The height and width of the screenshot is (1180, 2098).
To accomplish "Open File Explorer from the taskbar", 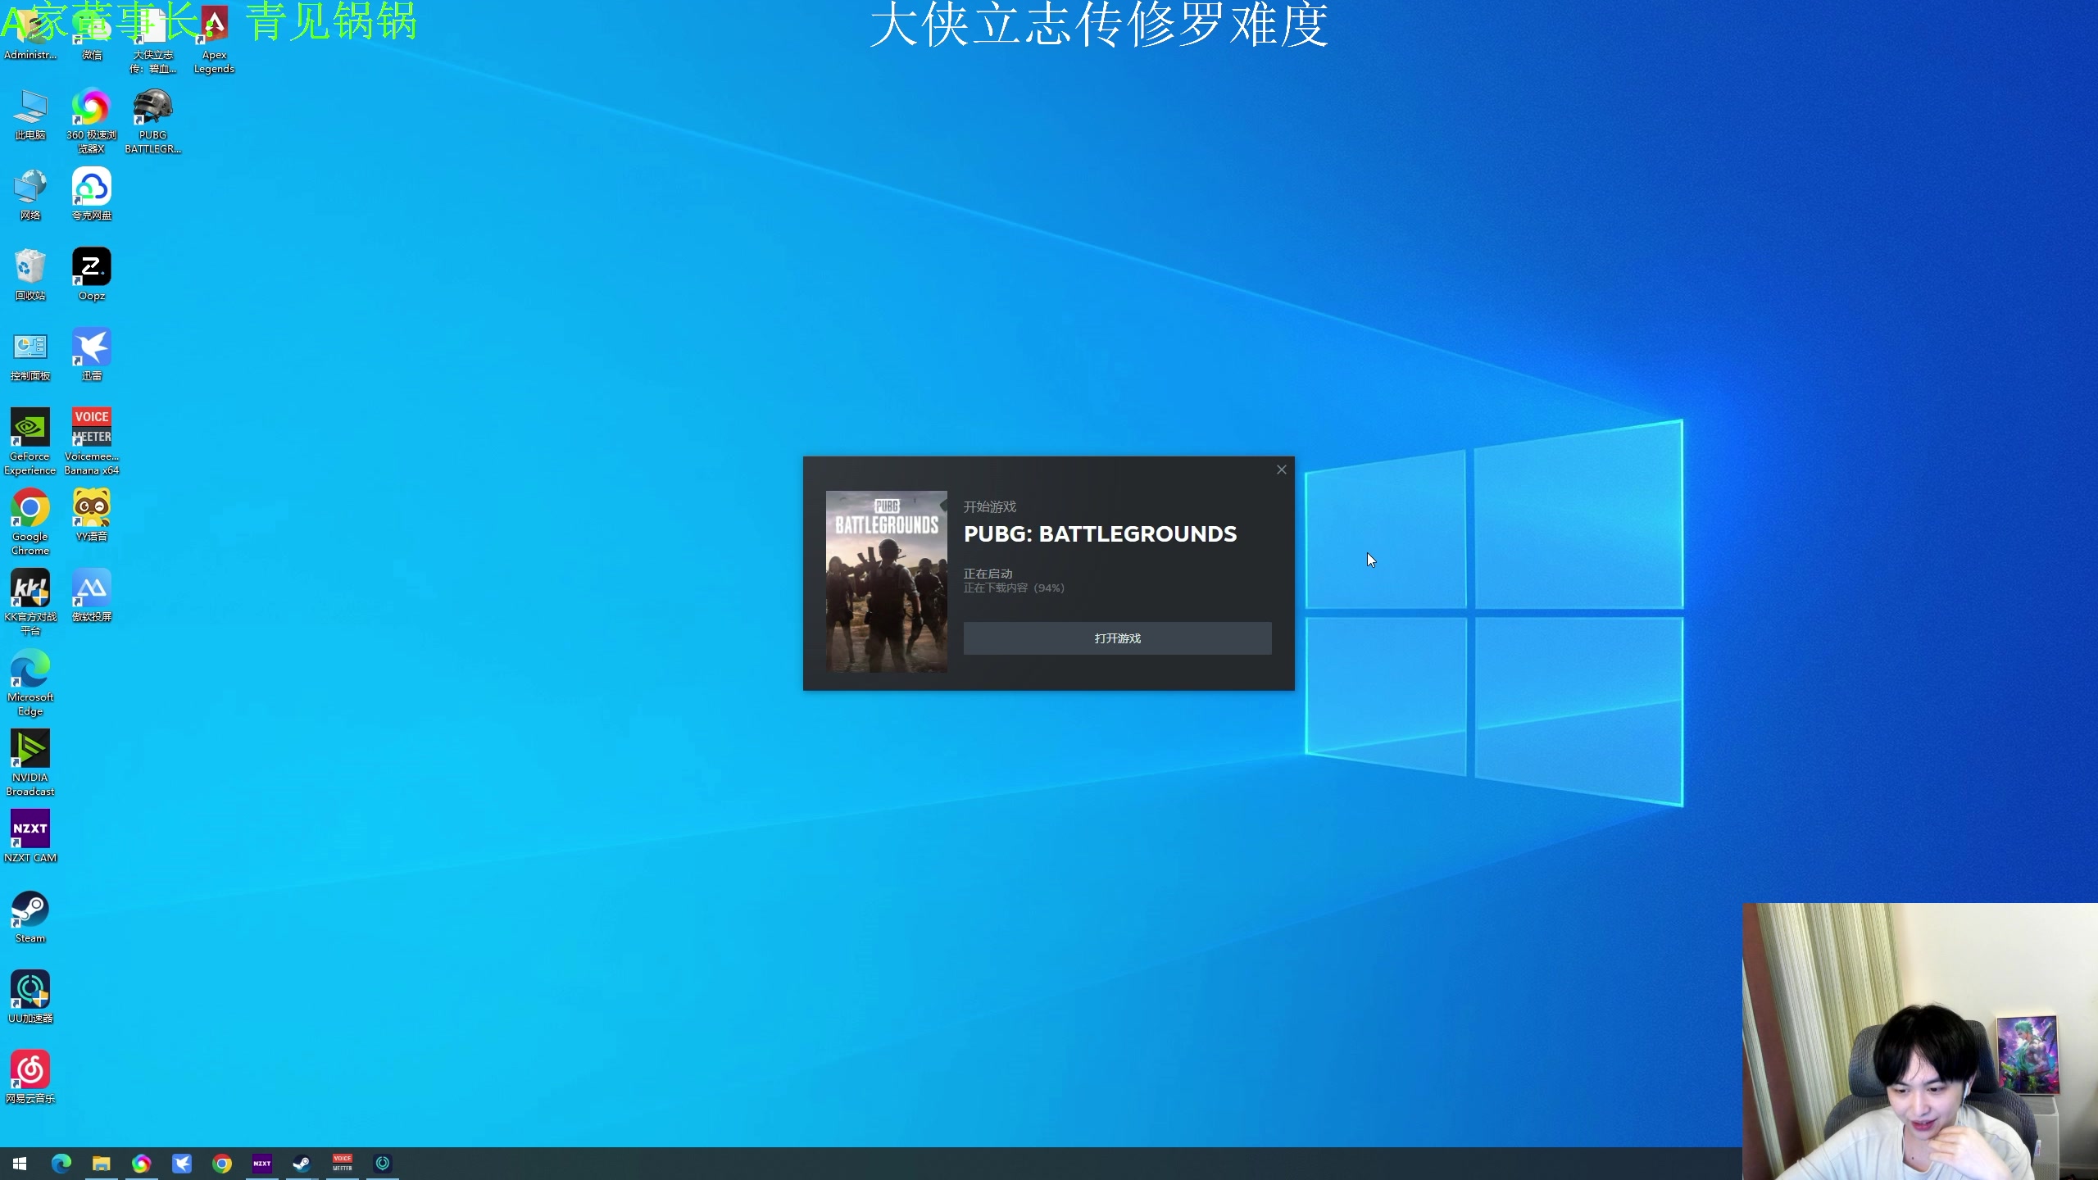I will point(102,1164).
